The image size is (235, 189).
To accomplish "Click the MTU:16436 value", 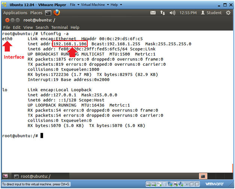I will tap(93, 105).
